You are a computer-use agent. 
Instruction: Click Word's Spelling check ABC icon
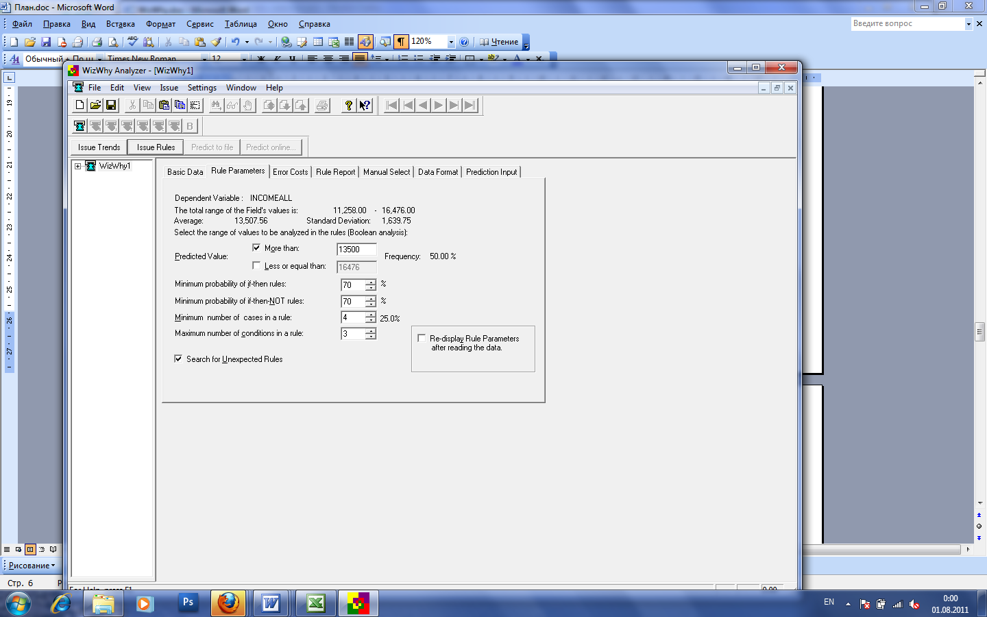point(132,42)
